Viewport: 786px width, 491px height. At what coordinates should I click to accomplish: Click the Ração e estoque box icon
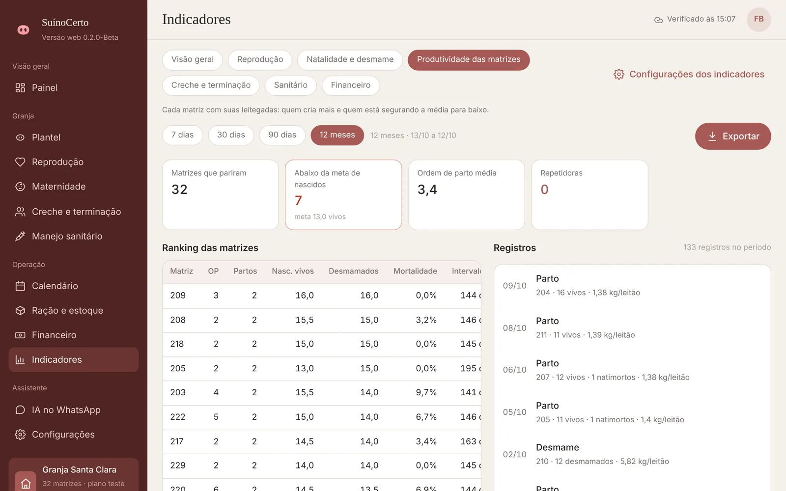click(x=20, y=310)
